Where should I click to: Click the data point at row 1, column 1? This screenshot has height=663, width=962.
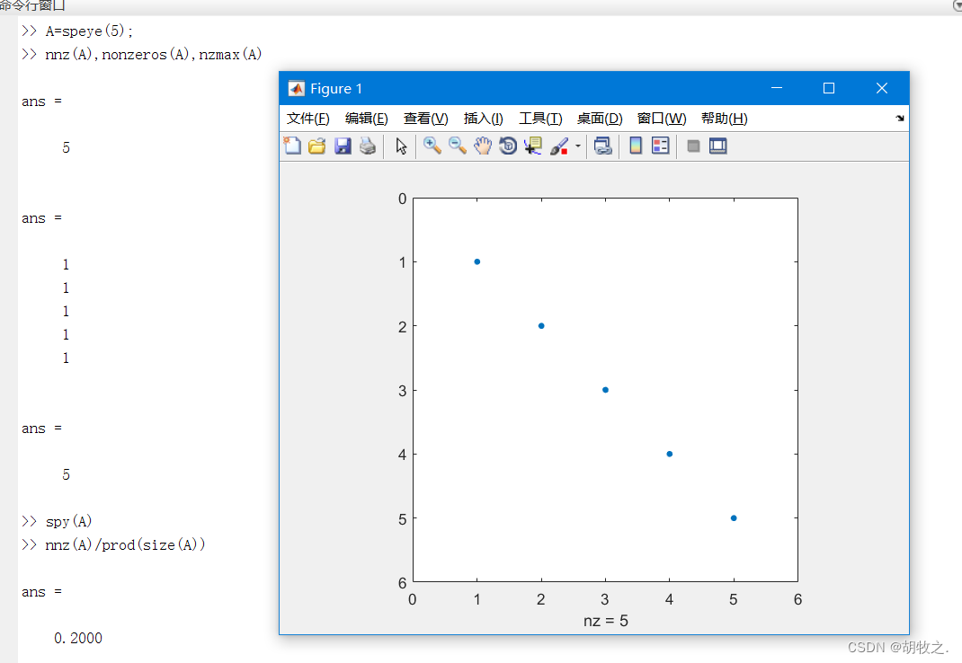click(x=477, y=262)
